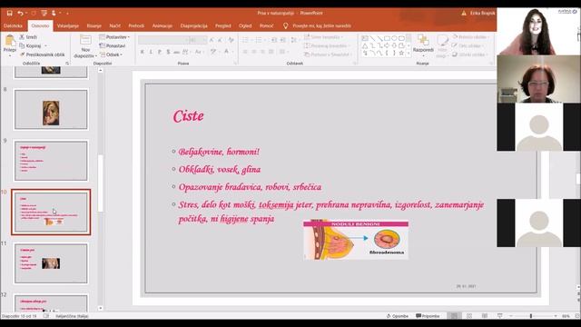Click Opombe notes button in status bar
This screenshot has width=581, height=327.
398,316
